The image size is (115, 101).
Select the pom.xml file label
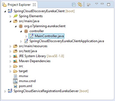pyautogui.click(x=25, y=86)
